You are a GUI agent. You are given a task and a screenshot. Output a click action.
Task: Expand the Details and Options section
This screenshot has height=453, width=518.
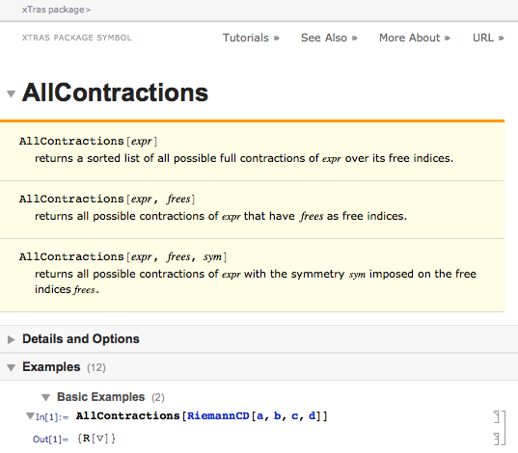(11, 339)
